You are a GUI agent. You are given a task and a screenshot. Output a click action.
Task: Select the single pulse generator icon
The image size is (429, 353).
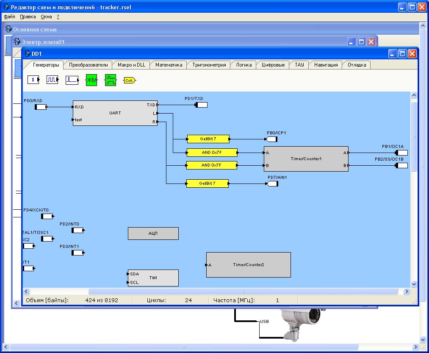click(x=72, y=80)
